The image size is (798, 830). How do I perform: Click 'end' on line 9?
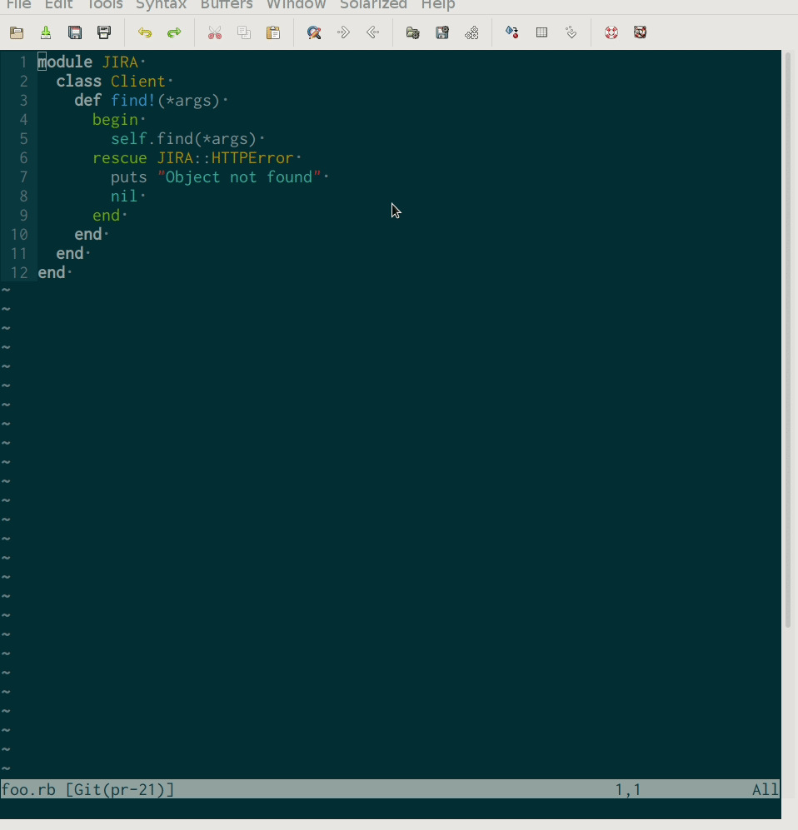(x=106, y=215)
